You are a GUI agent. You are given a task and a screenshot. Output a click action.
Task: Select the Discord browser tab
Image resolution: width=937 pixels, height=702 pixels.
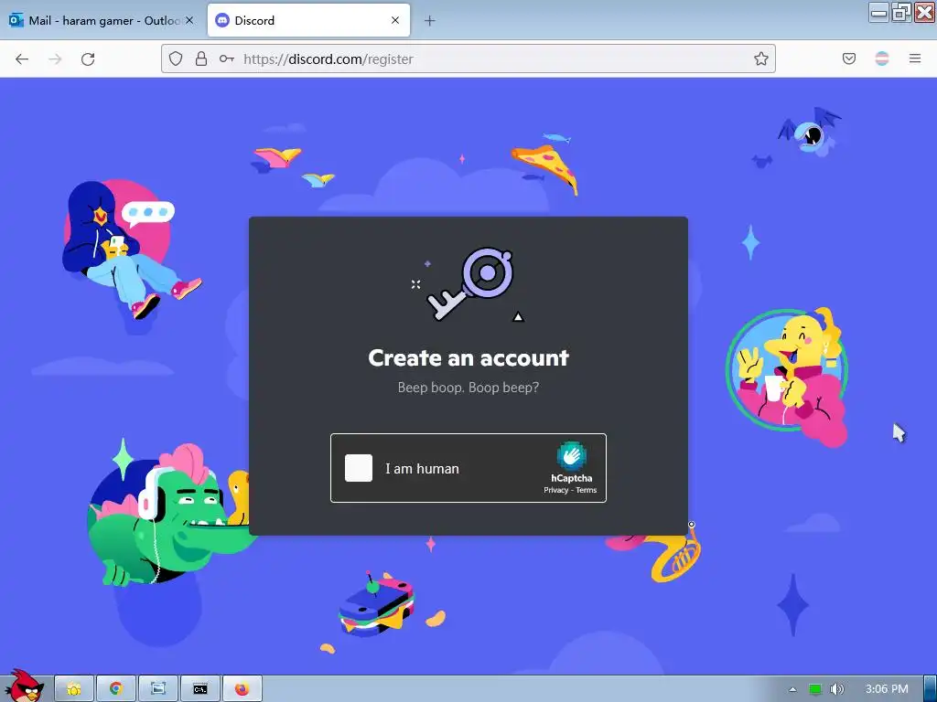click(308, 20)
